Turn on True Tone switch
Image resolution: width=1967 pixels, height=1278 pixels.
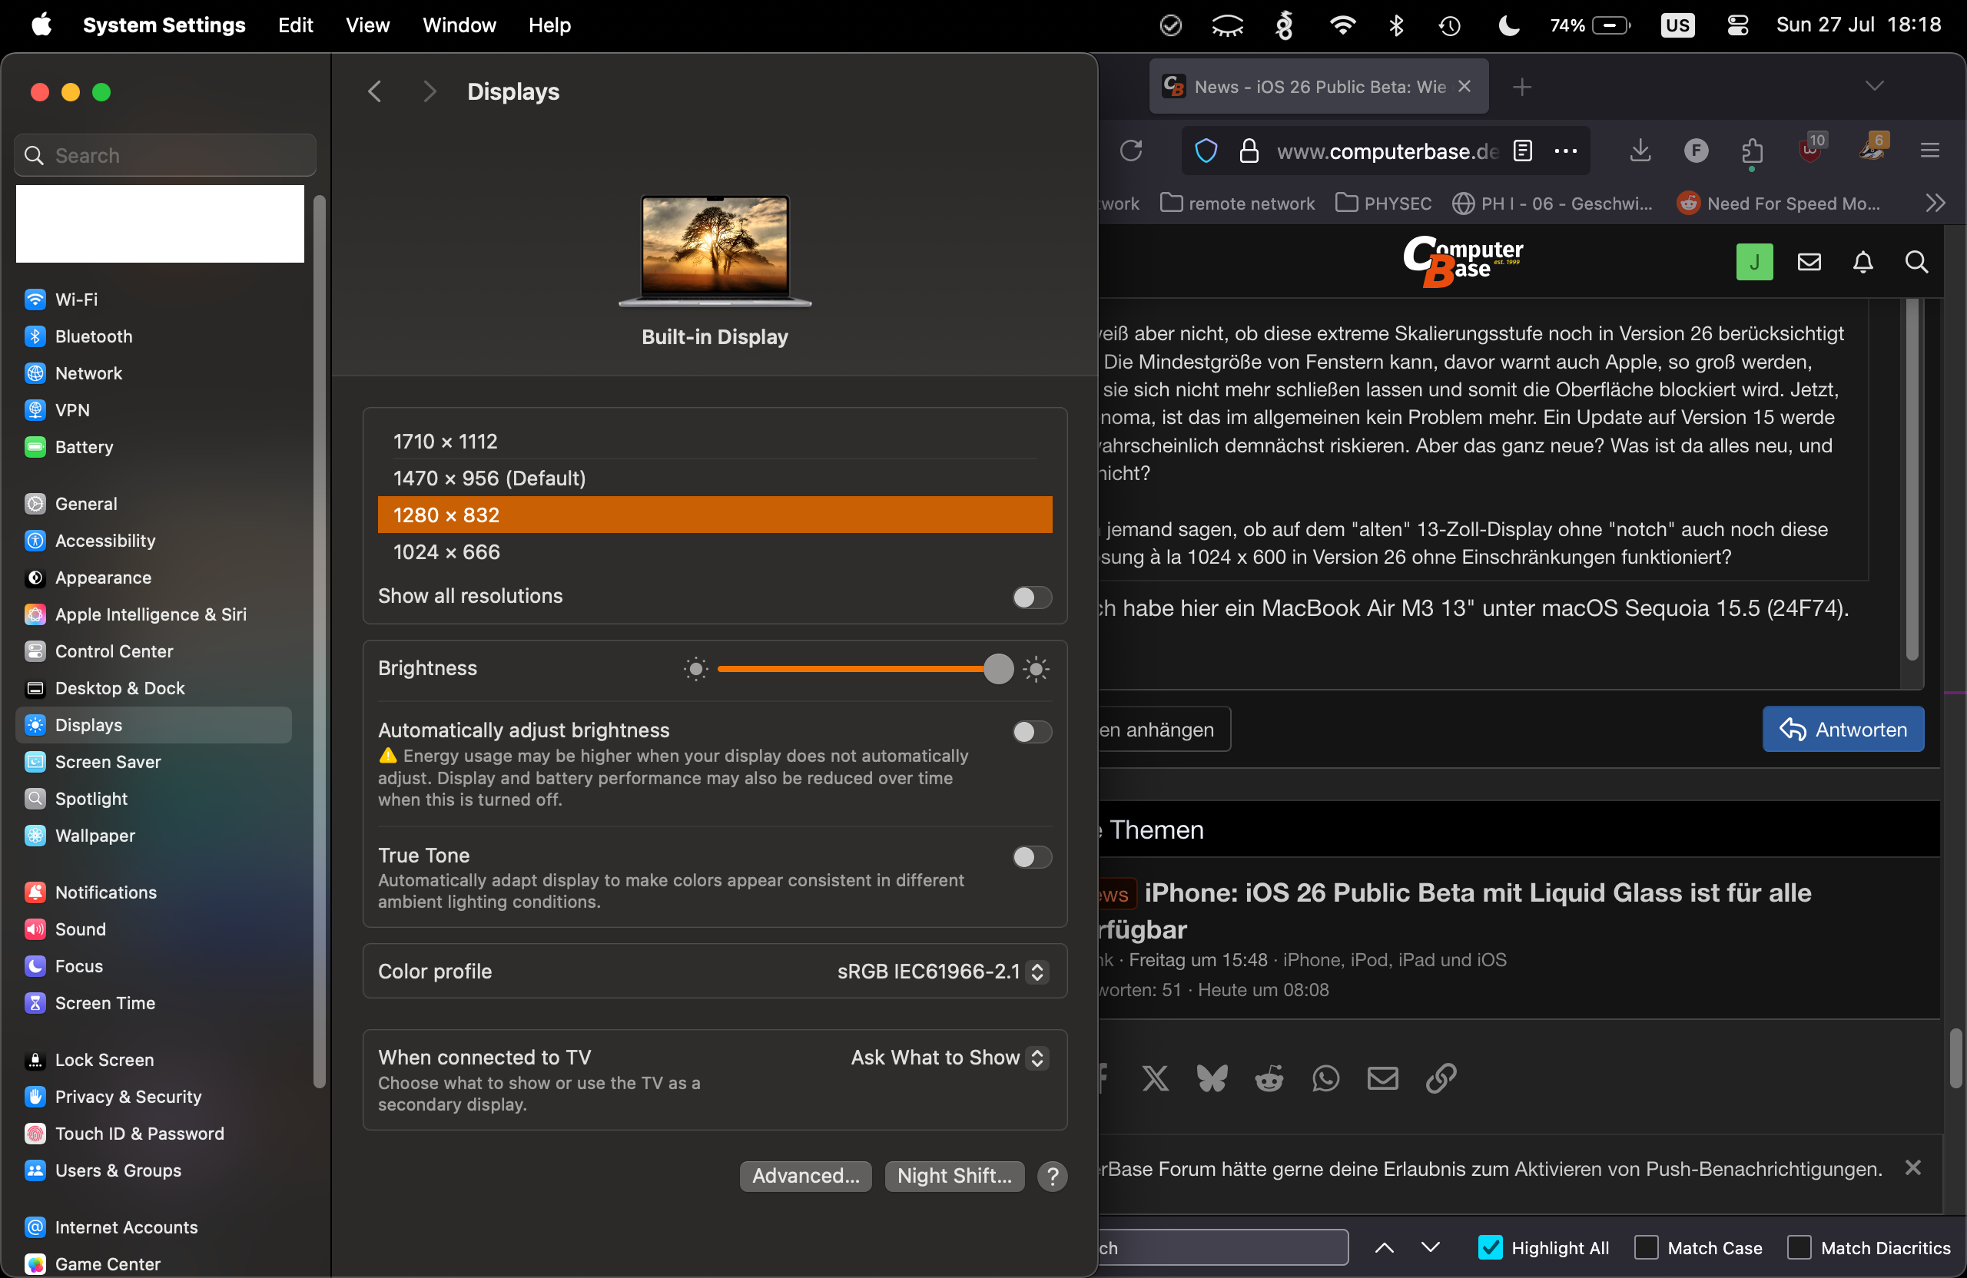(x=1031, y=858)
